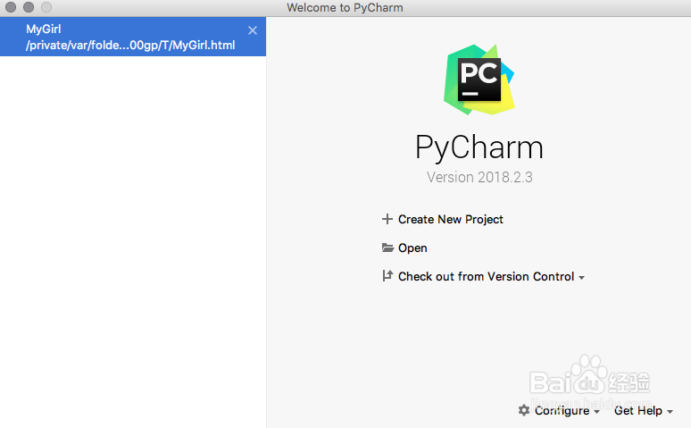Image resolution: width=691 pixels, height=428 pixels.
Task: Click the PyCharm logo image
Action: coord(479,80)
